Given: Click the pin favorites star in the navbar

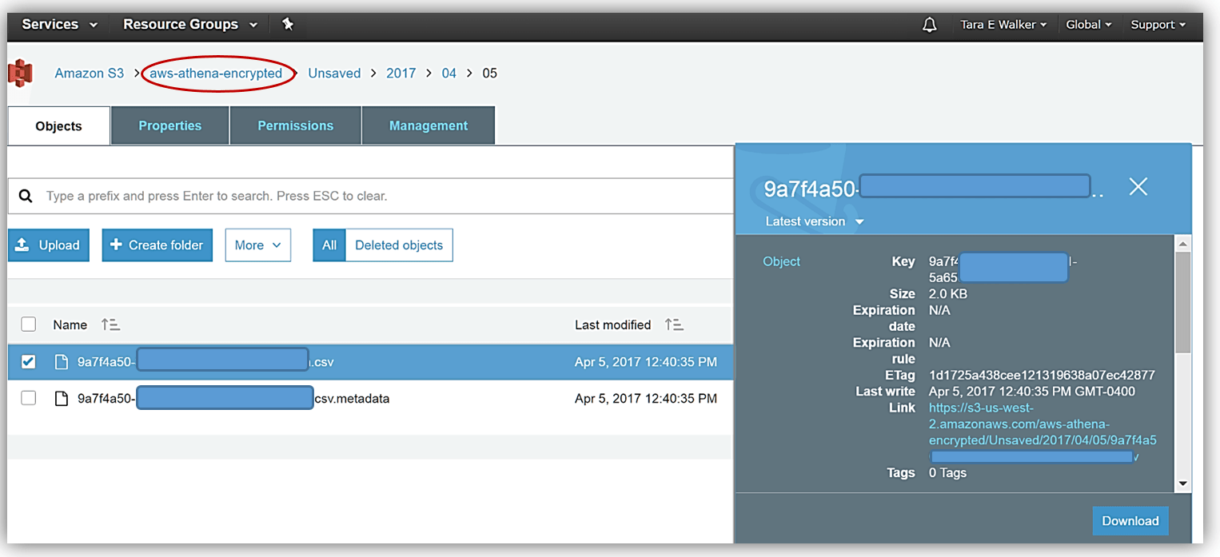Looking at the screenshot, I should (x=287, y=25).
